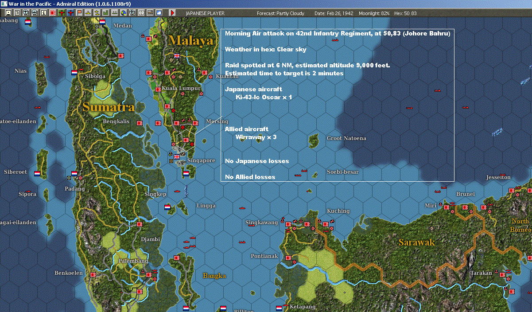This screenshot has height=312, width=532.
Task: Click the Sumatra region label
Action: pos(108,107)
